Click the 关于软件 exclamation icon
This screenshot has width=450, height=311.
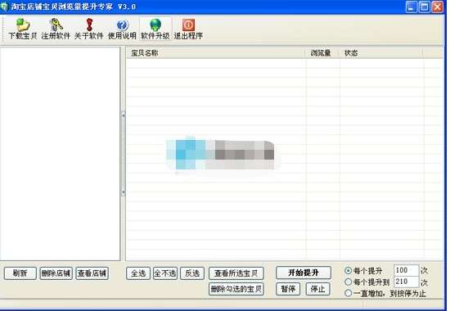(x=89, y=25)
